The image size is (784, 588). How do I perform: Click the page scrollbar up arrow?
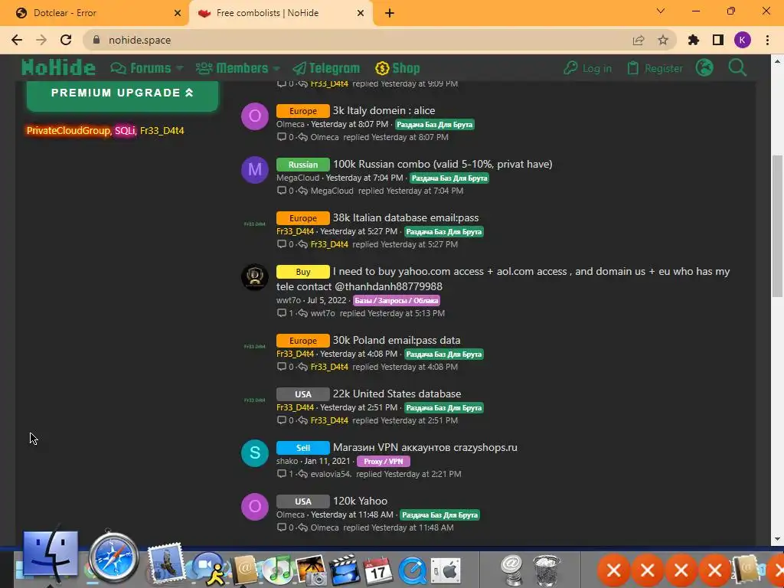click(777, 61)
